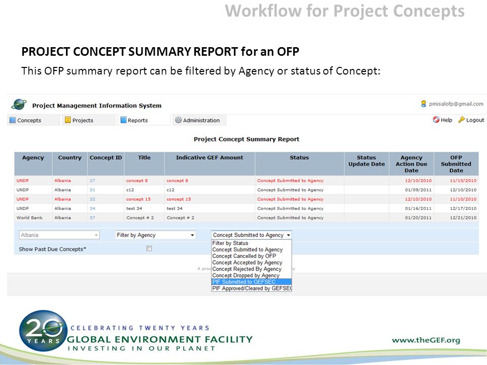Click due date '01/09/2011'

(418, 190)
